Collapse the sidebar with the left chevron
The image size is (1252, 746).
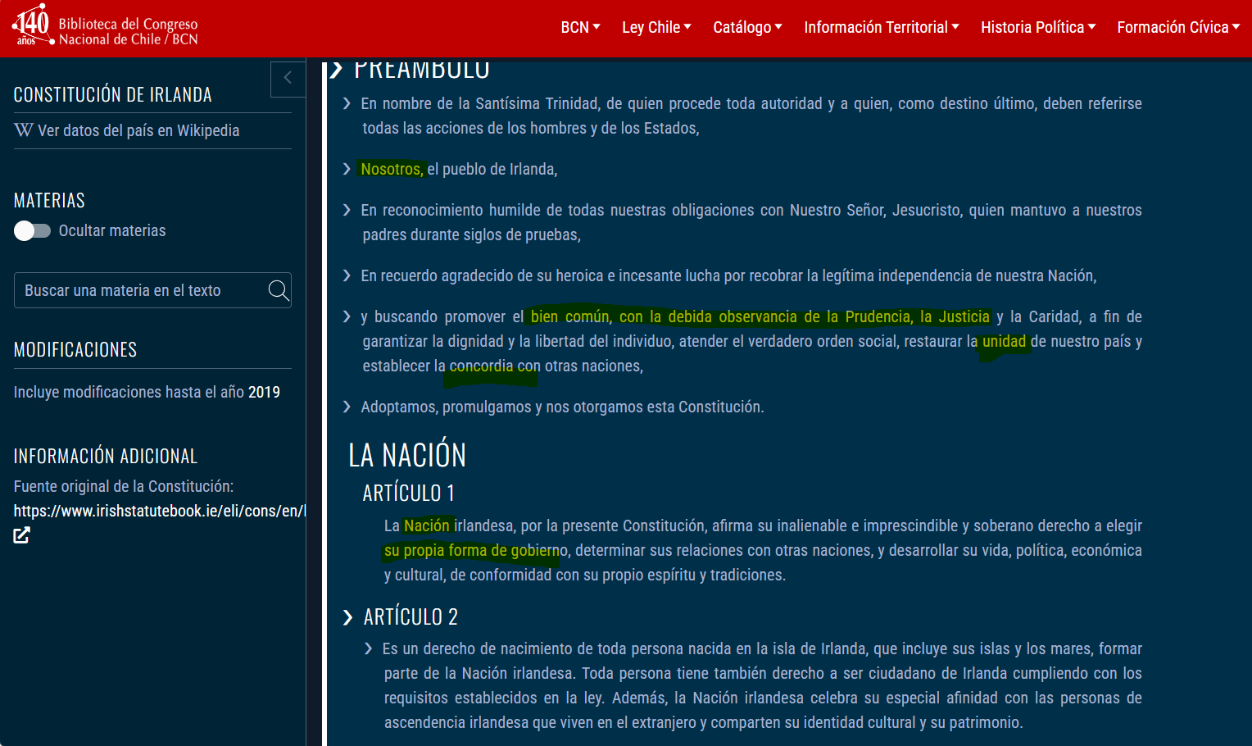(288, 78)
